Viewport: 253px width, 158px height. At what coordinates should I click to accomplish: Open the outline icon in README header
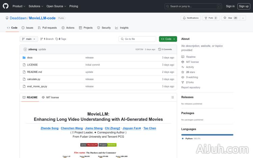tap(172, 97)
